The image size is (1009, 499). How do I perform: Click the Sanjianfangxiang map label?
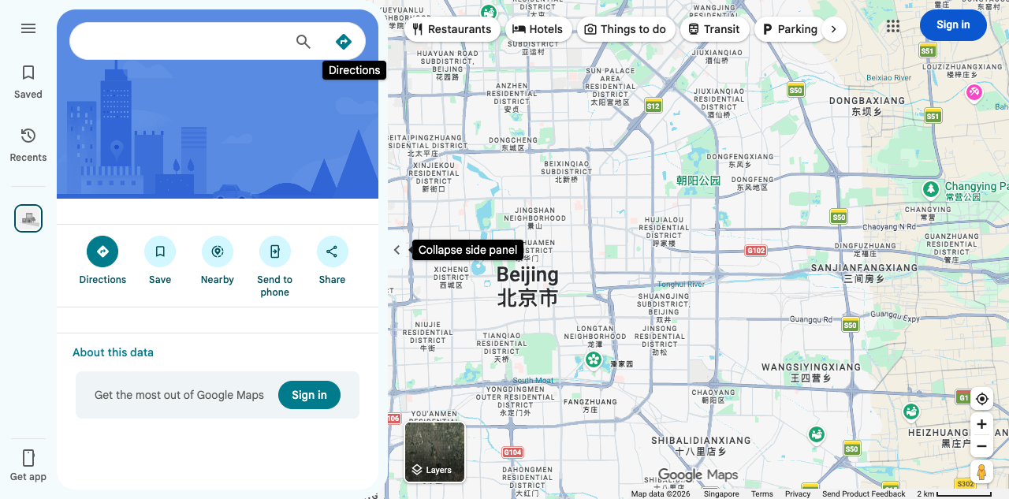tap(864, 273)
